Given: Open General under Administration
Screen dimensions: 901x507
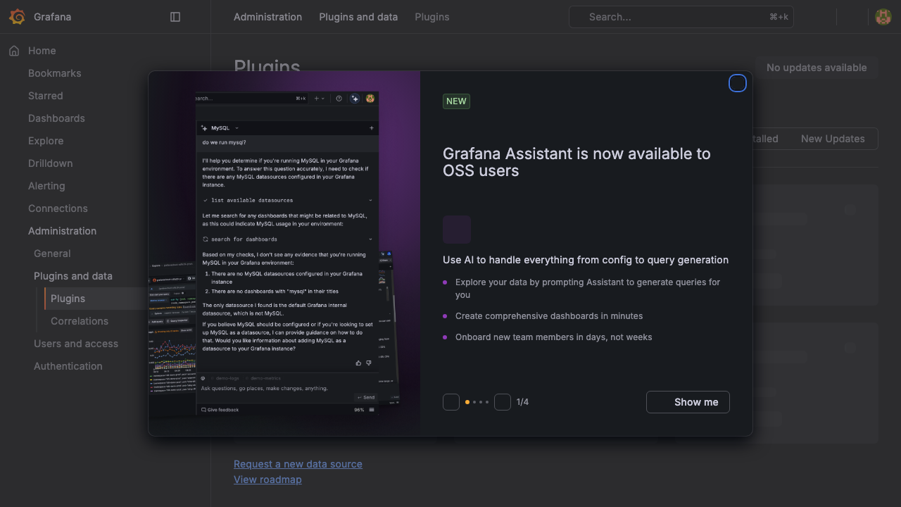Looking at the screenshot, I should point(52,254).
